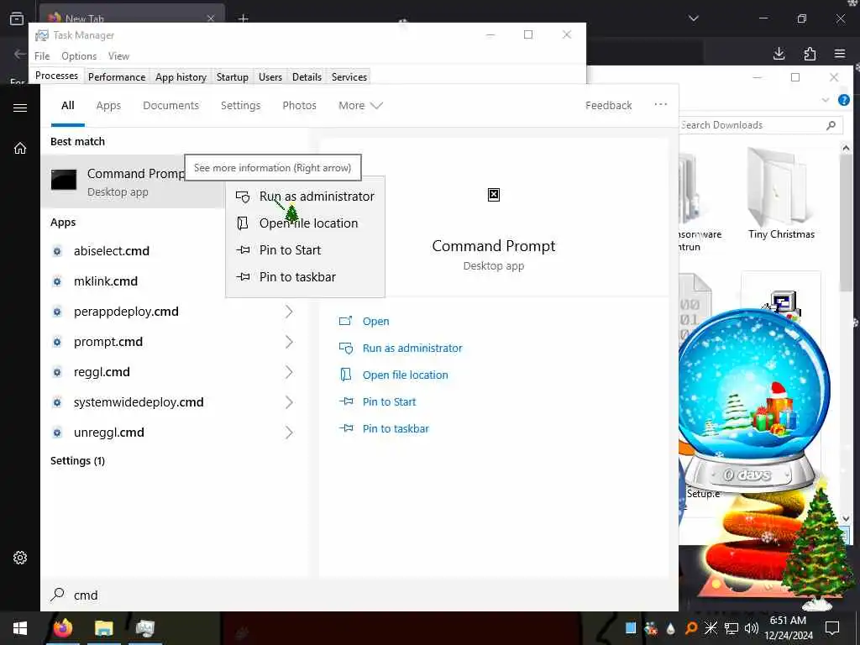The image size is (860, 645).
Task: Click the Open link in the details pane
Action: click(x=375, y=322)
